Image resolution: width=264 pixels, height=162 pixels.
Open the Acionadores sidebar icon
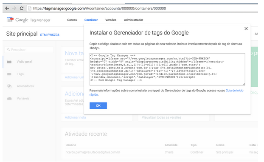[9, 86]
